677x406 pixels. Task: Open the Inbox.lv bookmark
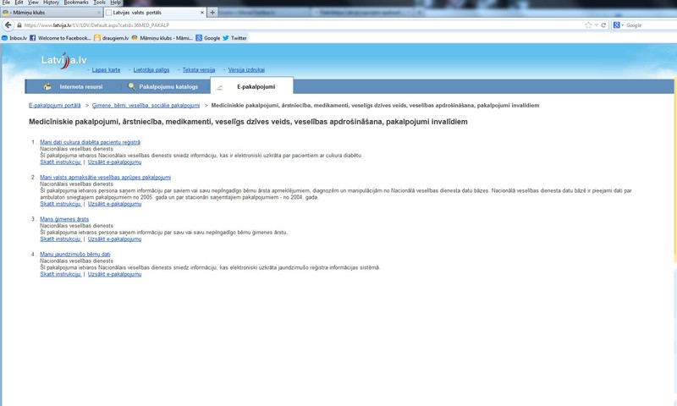[x=14, y=38]
